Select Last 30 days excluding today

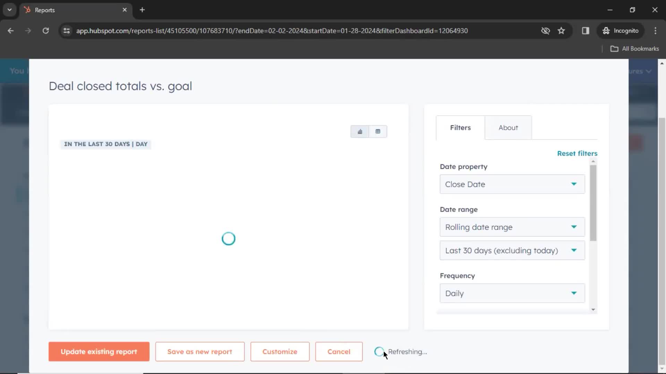pyautogui.click(x=511, y=250)
